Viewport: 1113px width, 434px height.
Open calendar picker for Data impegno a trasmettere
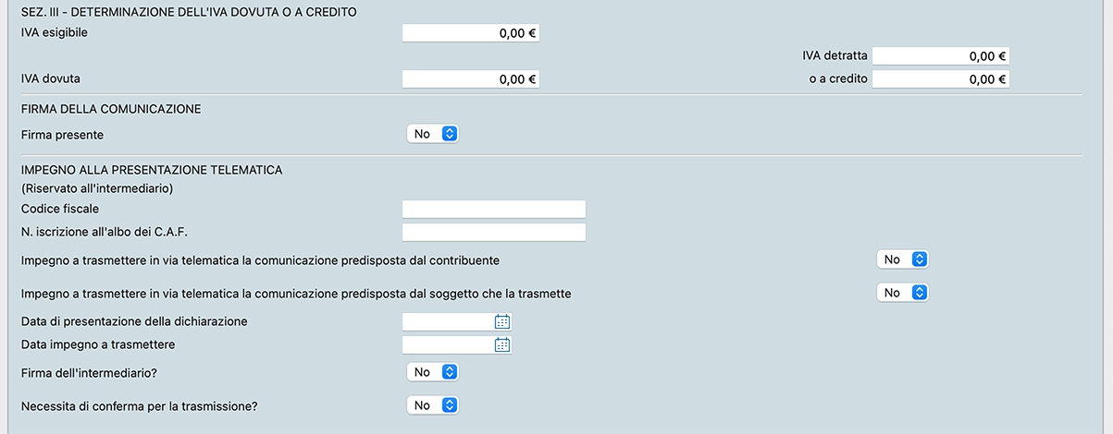click(502, 345)
